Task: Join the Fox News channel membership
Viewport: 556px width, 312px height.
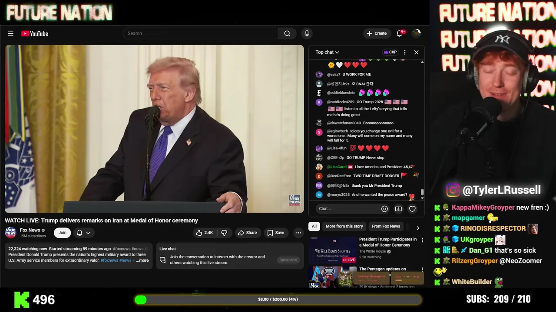Action: pyautogui.click(x=63, y=233)
